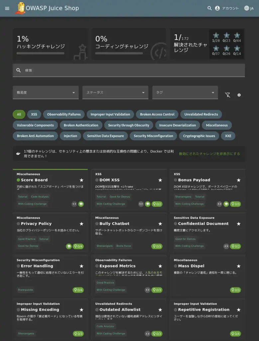Open DOM XSS coding challenge icon
The height and width of the screenshot is (341, 259).
click(141, 204)
